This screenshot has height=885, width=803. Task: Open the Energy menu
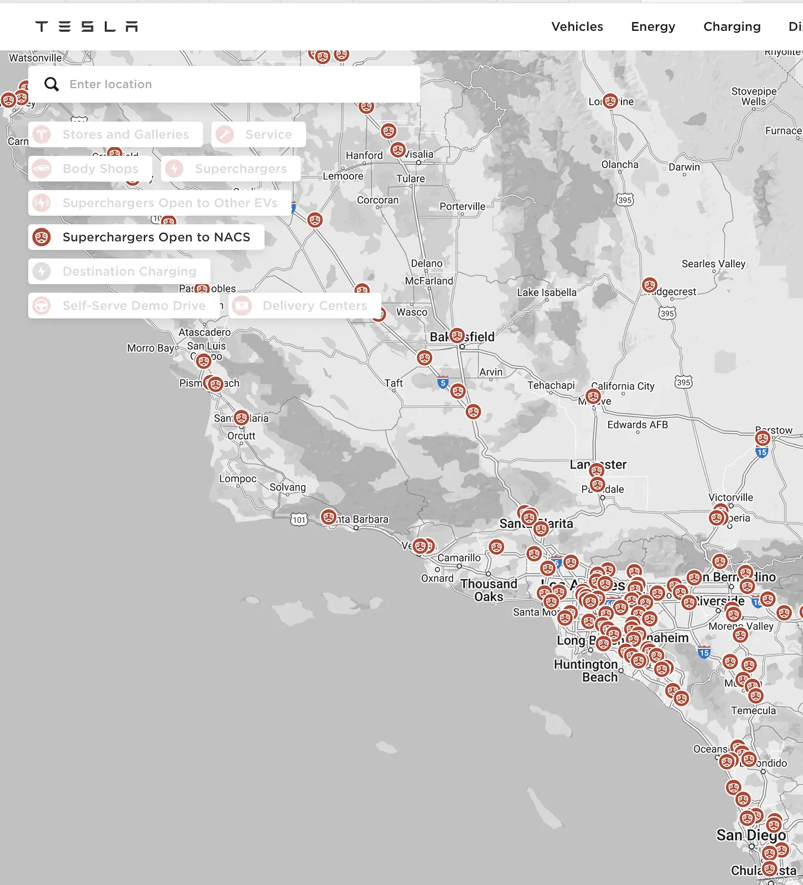tap(653, 27)
